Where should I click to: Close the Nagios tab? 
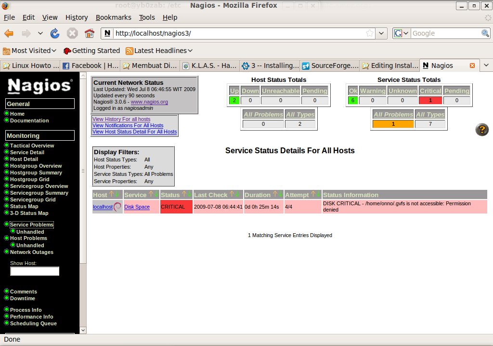coord(472,66)
